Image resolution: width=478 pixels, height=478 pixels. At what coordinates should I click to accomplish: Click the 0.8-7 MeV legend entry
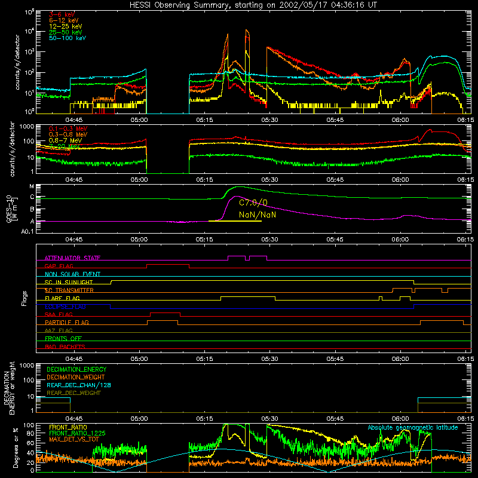pyautogui.click(x=65, y=140)
